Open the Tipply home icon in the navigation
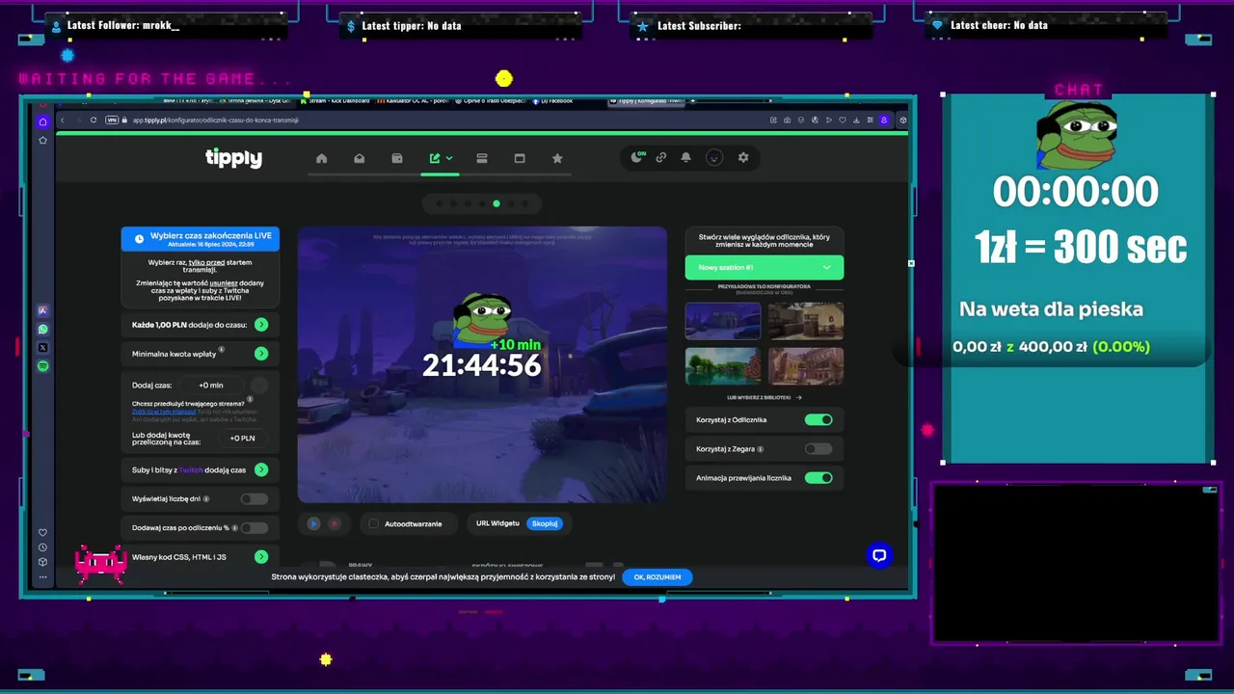Image resolution: width=1234 pixels, height=694 pixels. coord(322,158)
